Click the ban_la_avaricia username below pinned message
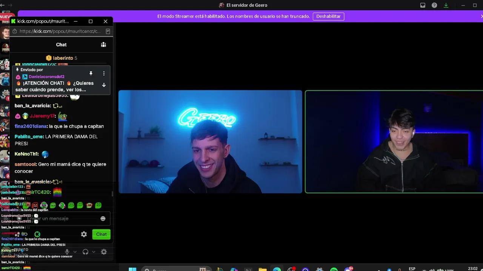The height and width of the screenshot is (271, 483). [x=32, y=106]
